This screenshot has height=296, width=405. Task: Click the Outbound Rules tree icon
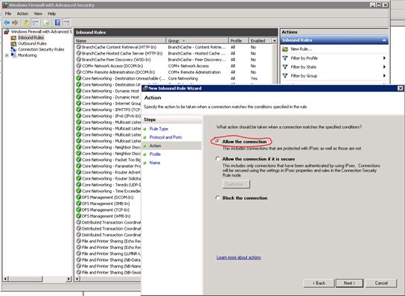(x=13, y=44)
